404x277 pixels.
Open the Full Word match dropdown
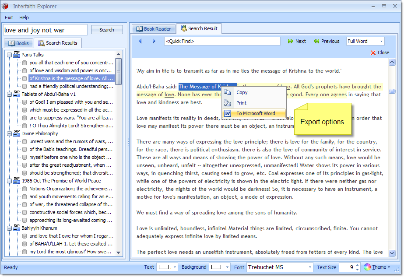(381, 41)
